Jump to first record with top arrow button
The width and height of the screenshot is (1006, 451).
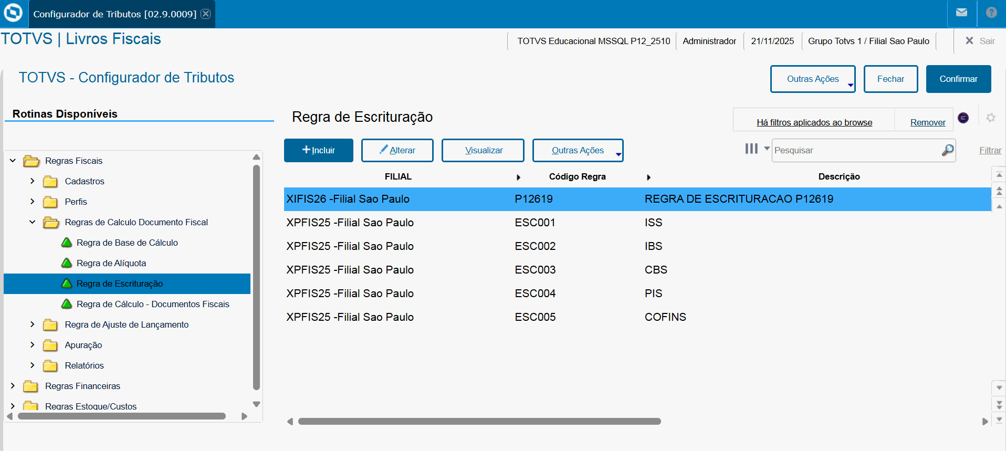(x=999, y=174)
